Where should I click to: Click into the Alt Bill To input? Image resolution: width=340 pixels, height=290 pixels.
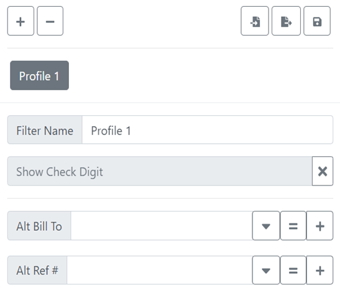[x=162, y=225]
